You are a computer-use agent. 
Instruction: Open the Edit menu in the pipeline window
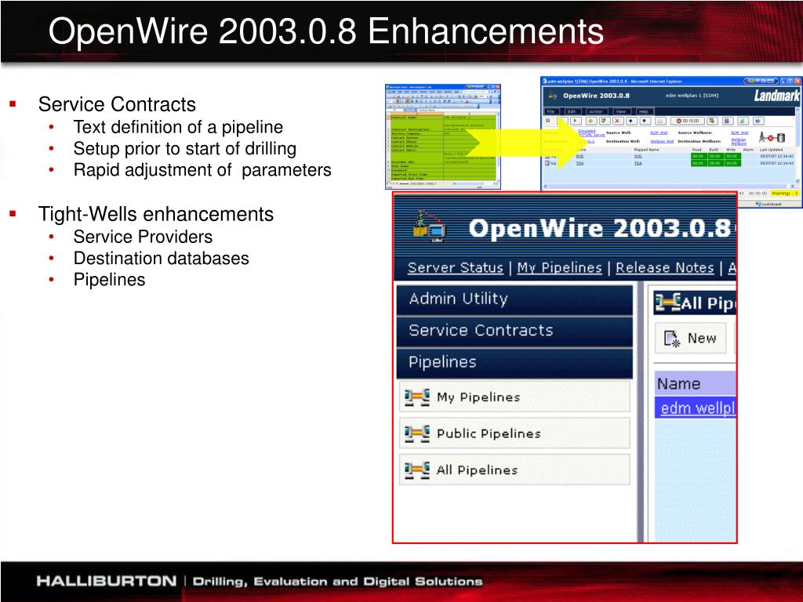(572, 111)
